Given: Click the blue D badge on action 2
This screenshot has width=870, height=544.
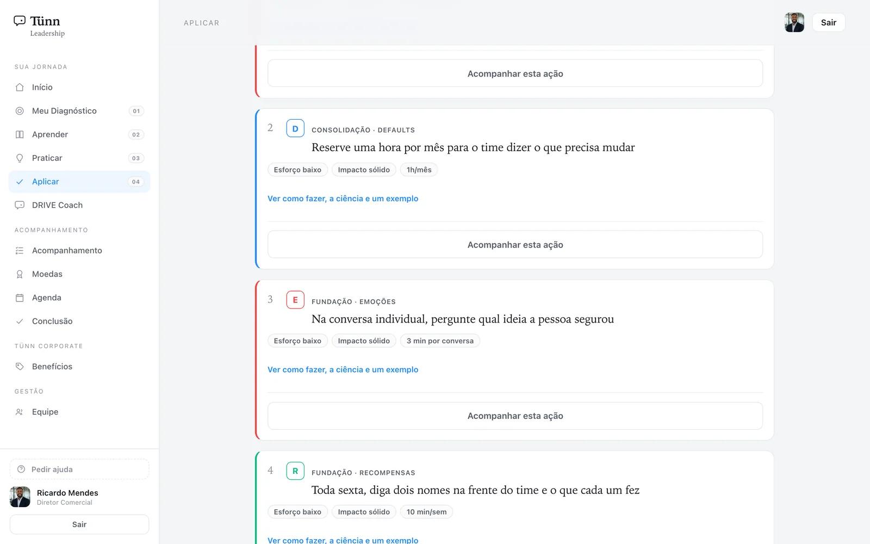Looking at the screenshot, I should tap(295, 129).
